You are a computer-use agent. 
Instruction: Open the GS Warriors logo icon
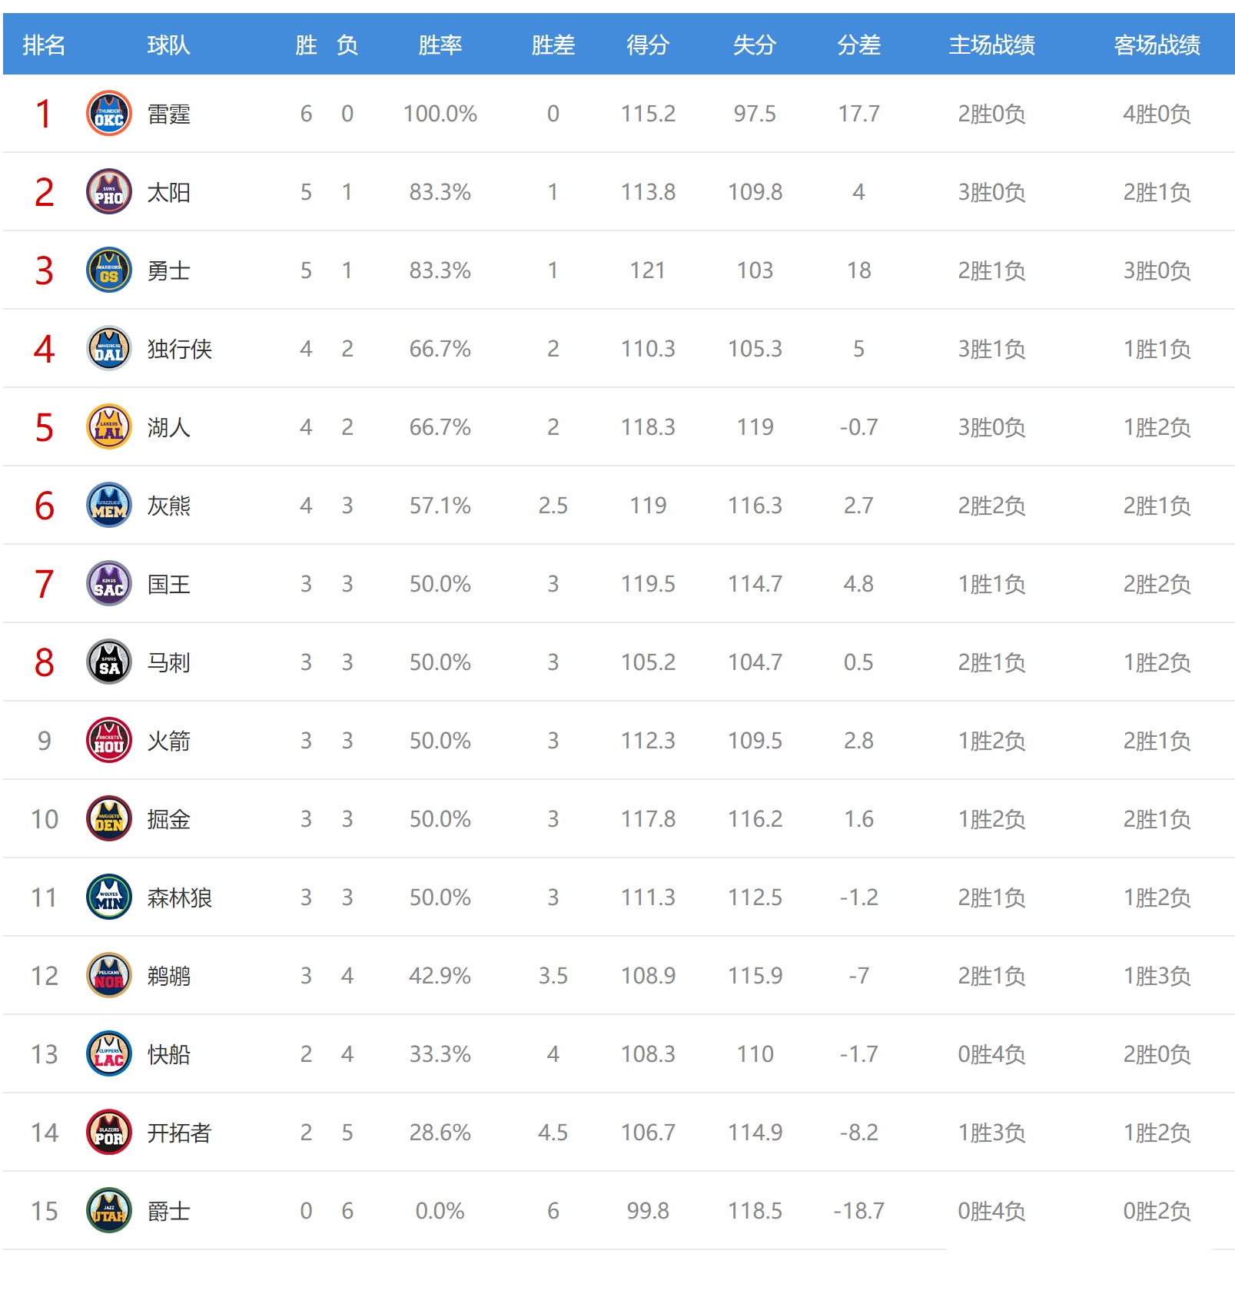tap(109, 270)
